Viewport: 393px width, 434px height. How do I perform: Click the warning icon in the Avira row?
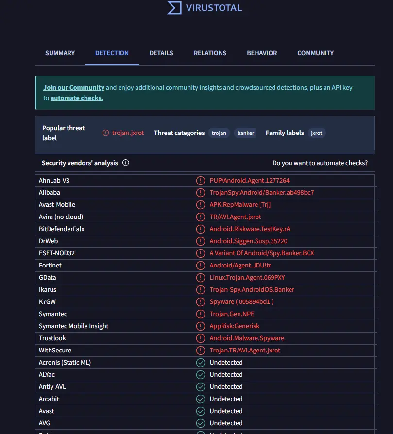pos(201,217)
